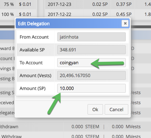151x138 pixels.
Task: Click 0.02 SP in the 2017-12-22 row
Action: coord(100,14)
